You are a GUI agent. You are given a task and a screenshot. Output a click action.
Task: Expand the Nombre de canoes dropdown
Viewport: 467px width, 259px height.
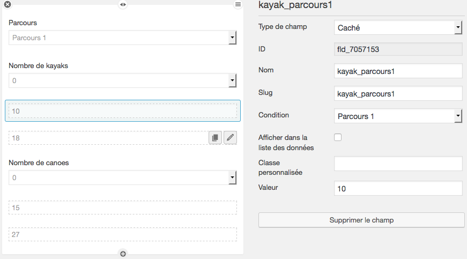(x=122, y=177)
